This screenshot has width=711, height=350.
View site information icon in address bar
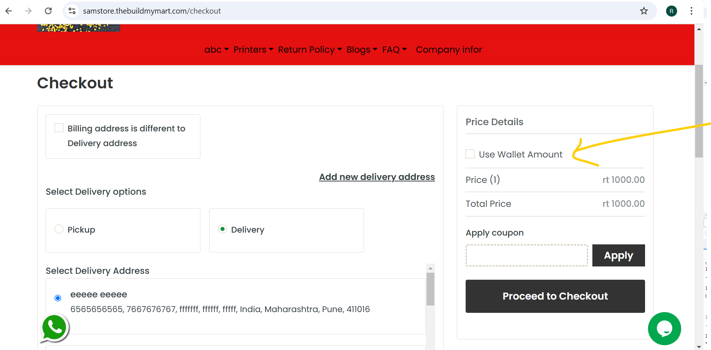72,11
